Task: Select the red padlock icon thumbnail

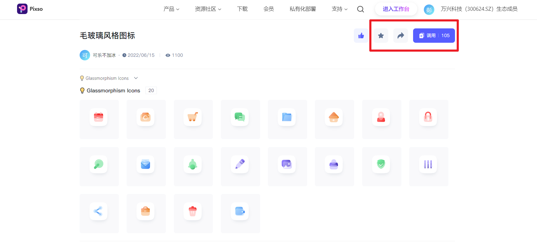Action: [x=429, y=119]
